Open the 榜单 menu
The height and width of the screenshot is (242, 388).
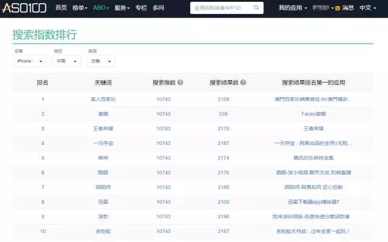(x=80, y=8)
